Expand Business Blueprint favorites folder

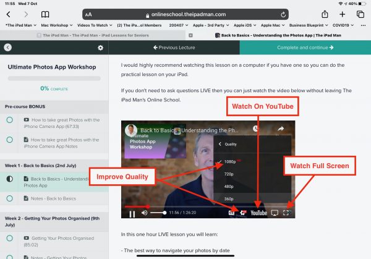309,25
